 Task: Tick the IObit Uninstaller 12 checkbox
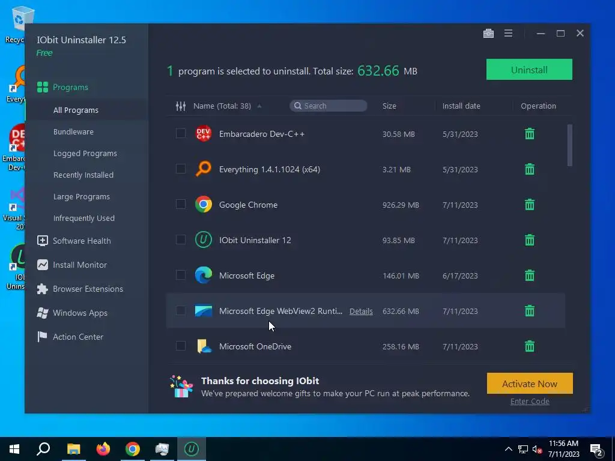[180, 240]
